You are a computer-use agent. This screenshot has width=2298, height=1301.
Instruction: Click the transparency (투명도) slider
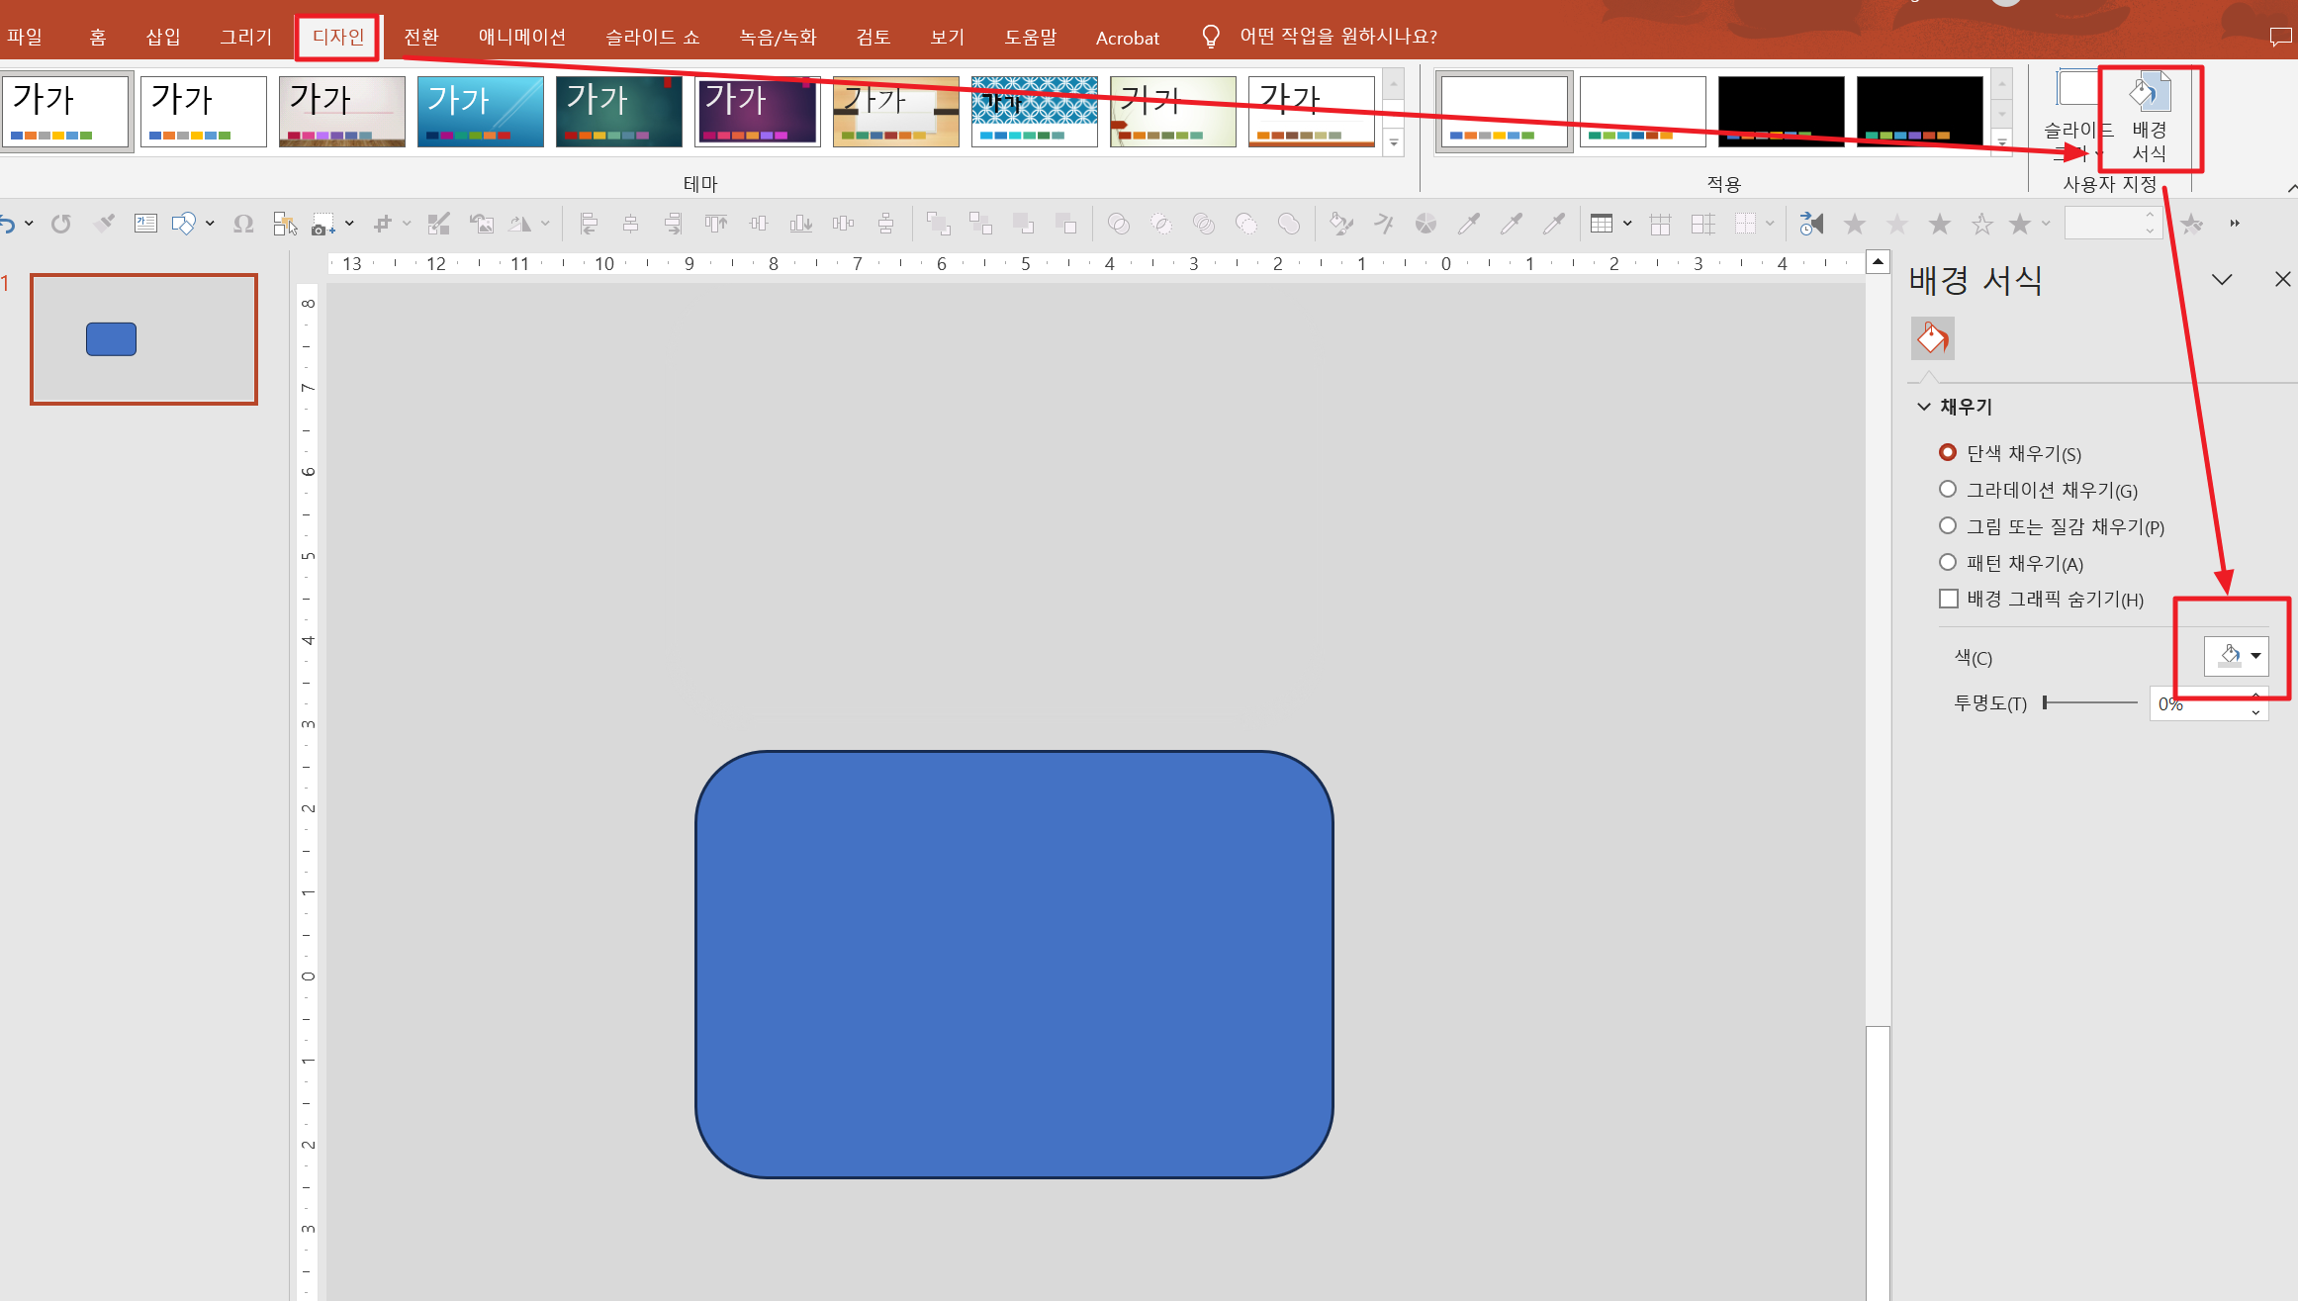tap(2089, 702)
